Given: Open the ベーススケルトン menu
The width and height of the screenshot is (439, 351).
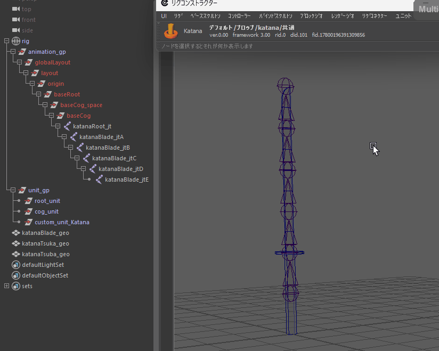Looking at the screenshot, I should coord(206,16).
